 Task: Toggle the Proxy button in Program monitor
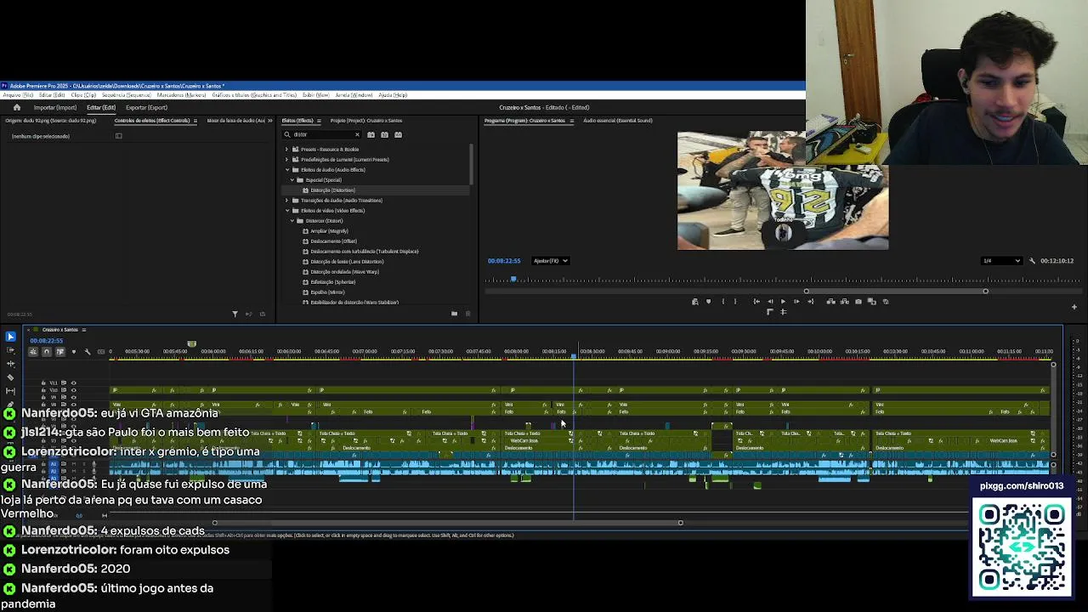point(886,302)
